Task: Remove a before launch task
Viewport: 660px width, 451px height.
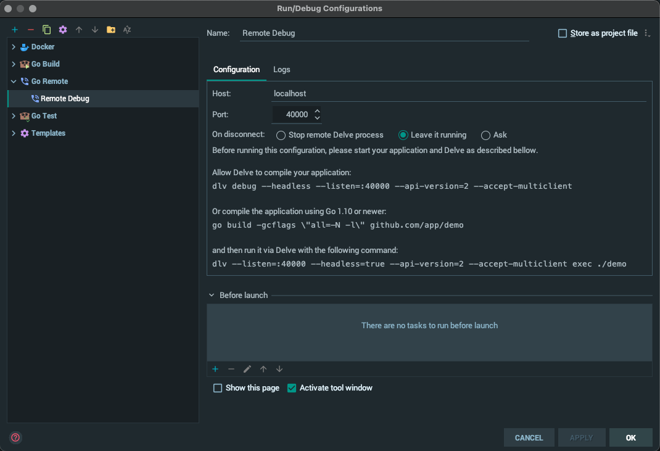Action: pos(231,369)
